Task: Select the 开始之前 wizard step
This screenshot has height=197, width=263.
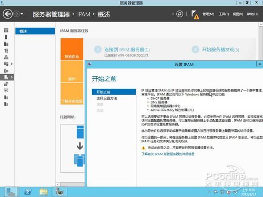Action: (114, 92)
